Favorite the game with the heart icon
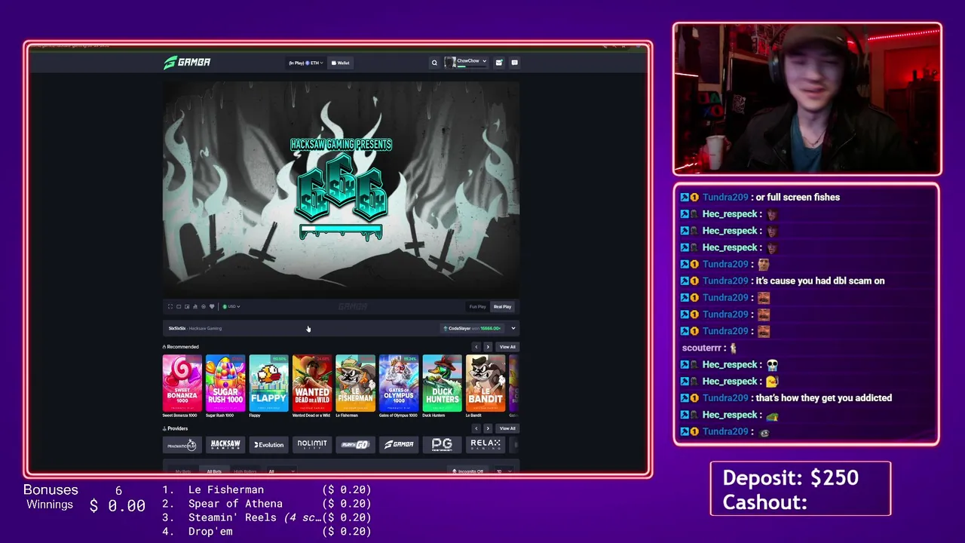The image size is (965, 543). coord(212,307)
